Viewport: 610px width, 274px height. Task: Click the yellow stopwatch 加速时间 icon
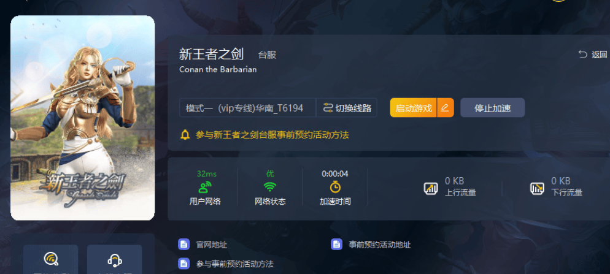coord(335,187)
